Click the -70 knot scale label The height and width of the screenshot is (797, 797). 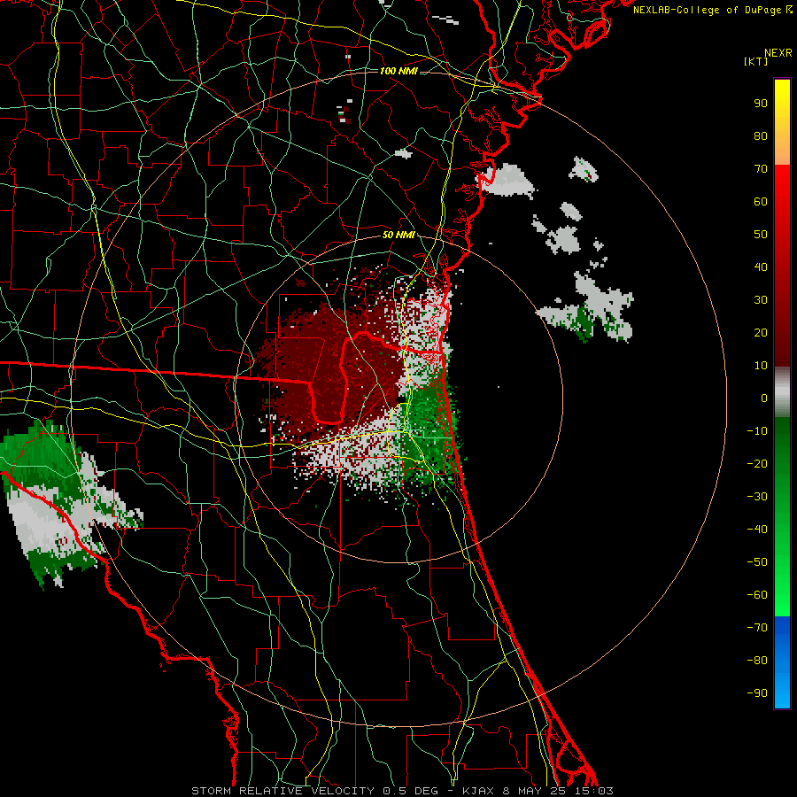[757, 628]
